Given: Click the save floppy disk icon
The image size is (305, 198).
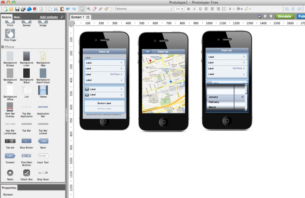Looking at the screenshot, I should 17,9.
